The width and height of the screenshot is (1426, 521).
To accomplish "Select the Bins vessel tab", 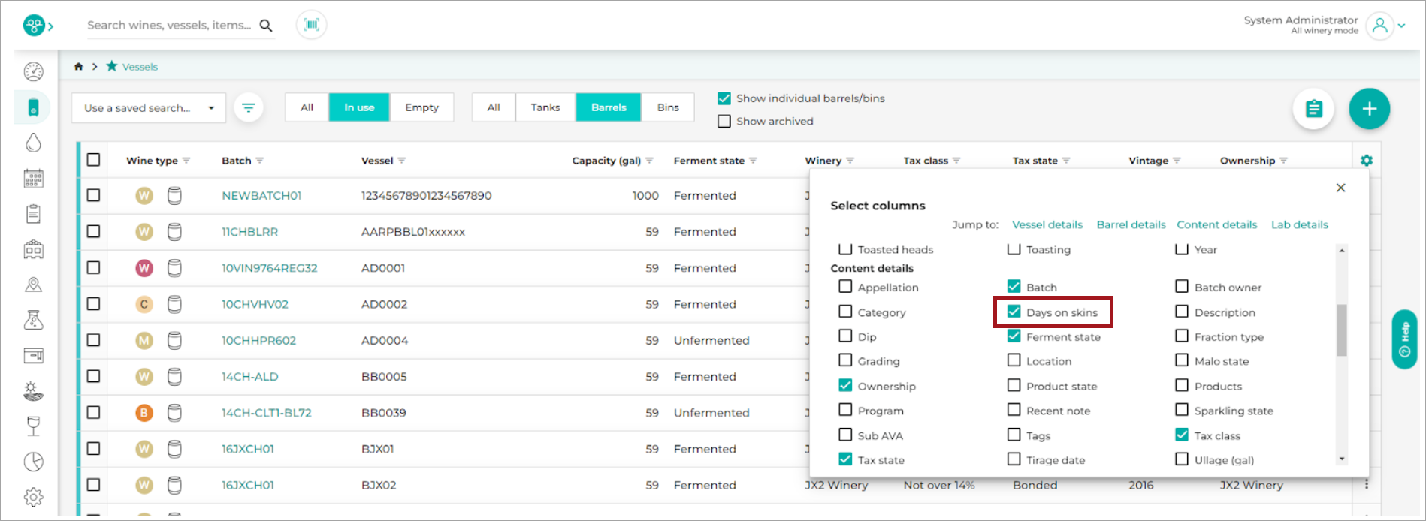I will pyautogui.click(x=668, y=107).
